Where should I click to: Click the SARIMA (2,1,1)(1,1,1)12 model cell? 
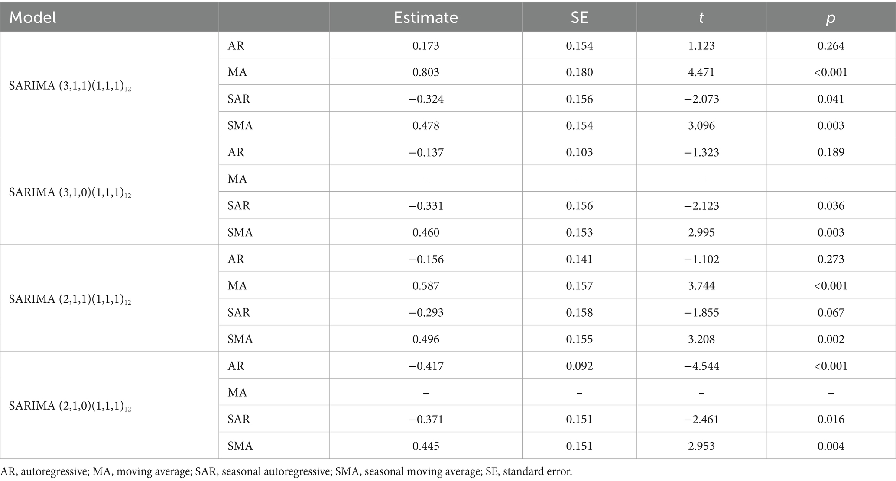pos(70,299)
